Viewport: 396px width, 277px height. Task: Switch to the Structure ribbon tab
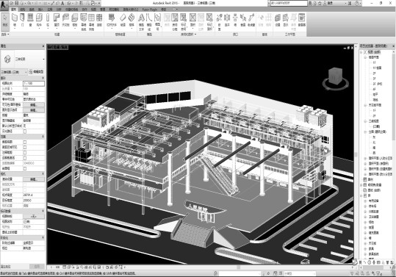tap(22, 10)
